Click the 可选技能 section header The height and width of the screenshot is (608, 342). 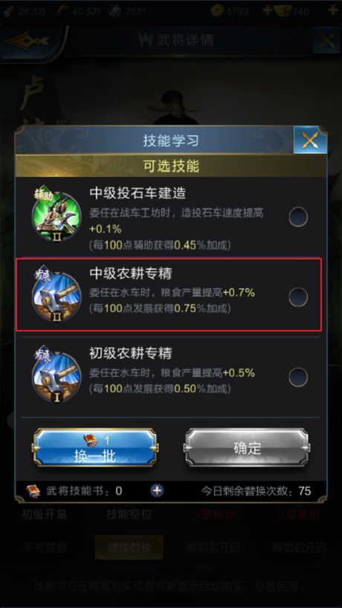(x=171, y=166)
